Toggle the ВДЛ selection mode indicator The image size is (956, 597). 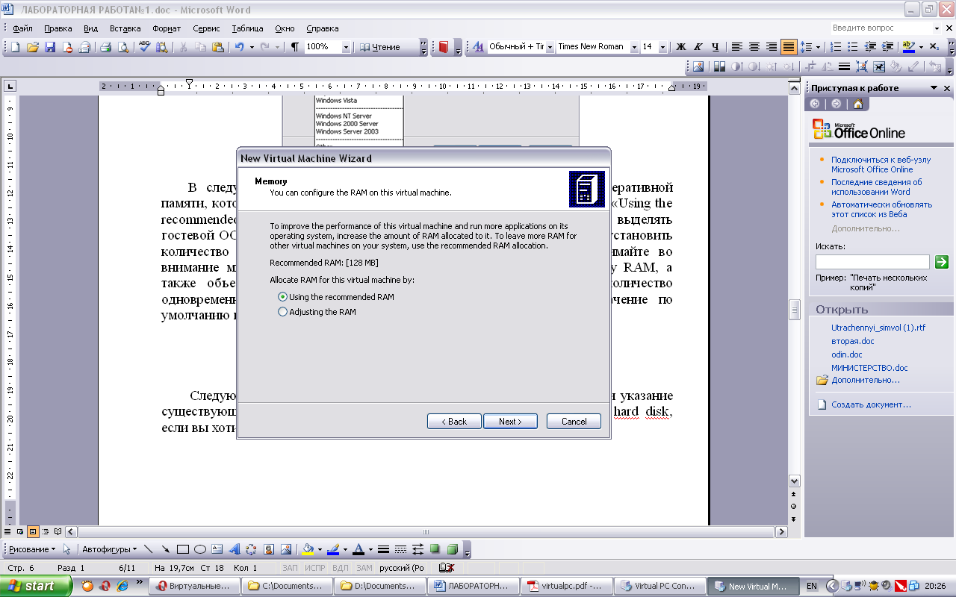(341, 568)
